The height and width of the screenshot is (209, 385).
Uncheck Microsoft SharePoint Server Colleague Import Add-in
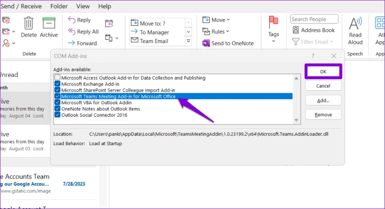point(57,90)
